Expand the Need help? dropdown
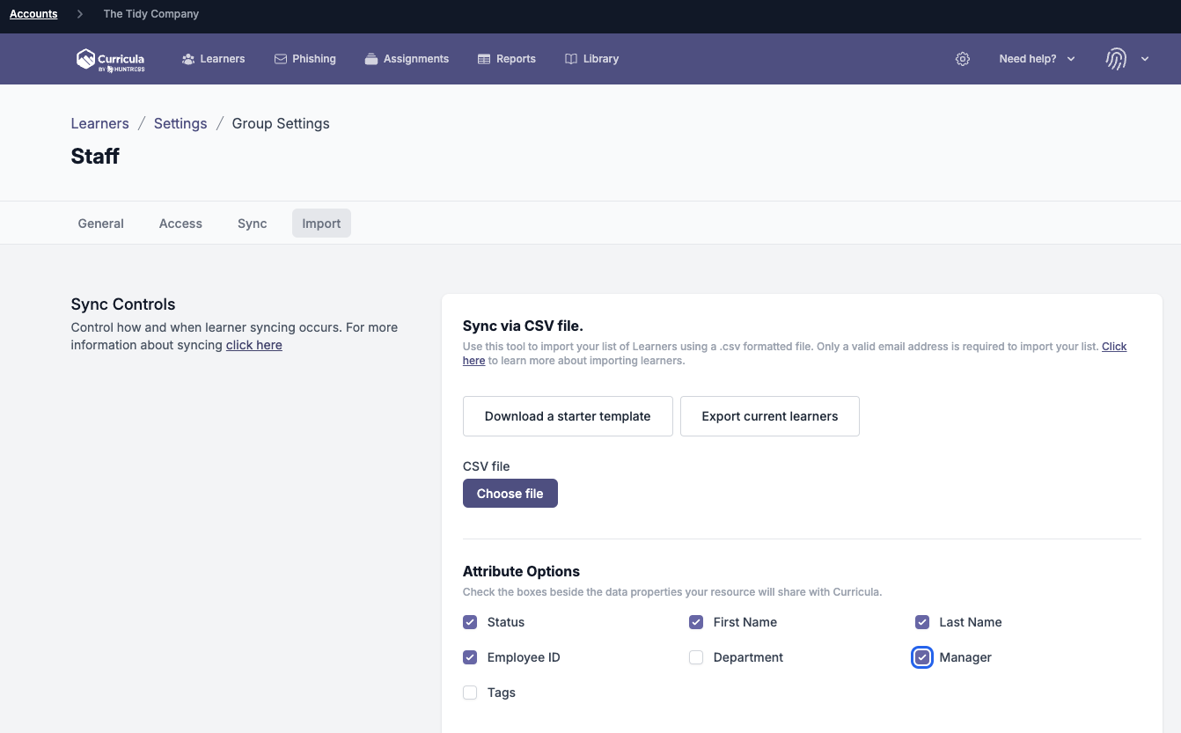Screen dimensions: 1181x733 pos(1035,58)
